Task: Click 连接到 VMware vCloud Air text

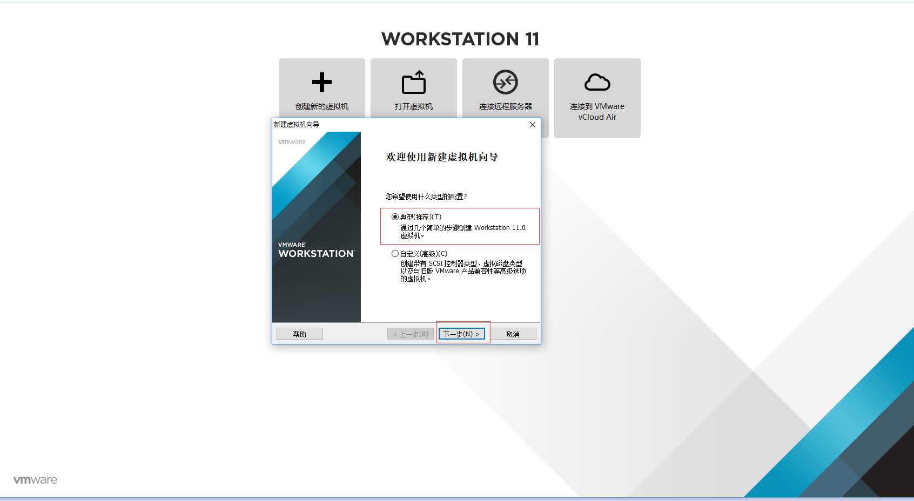Action: (x=597, y=112)
